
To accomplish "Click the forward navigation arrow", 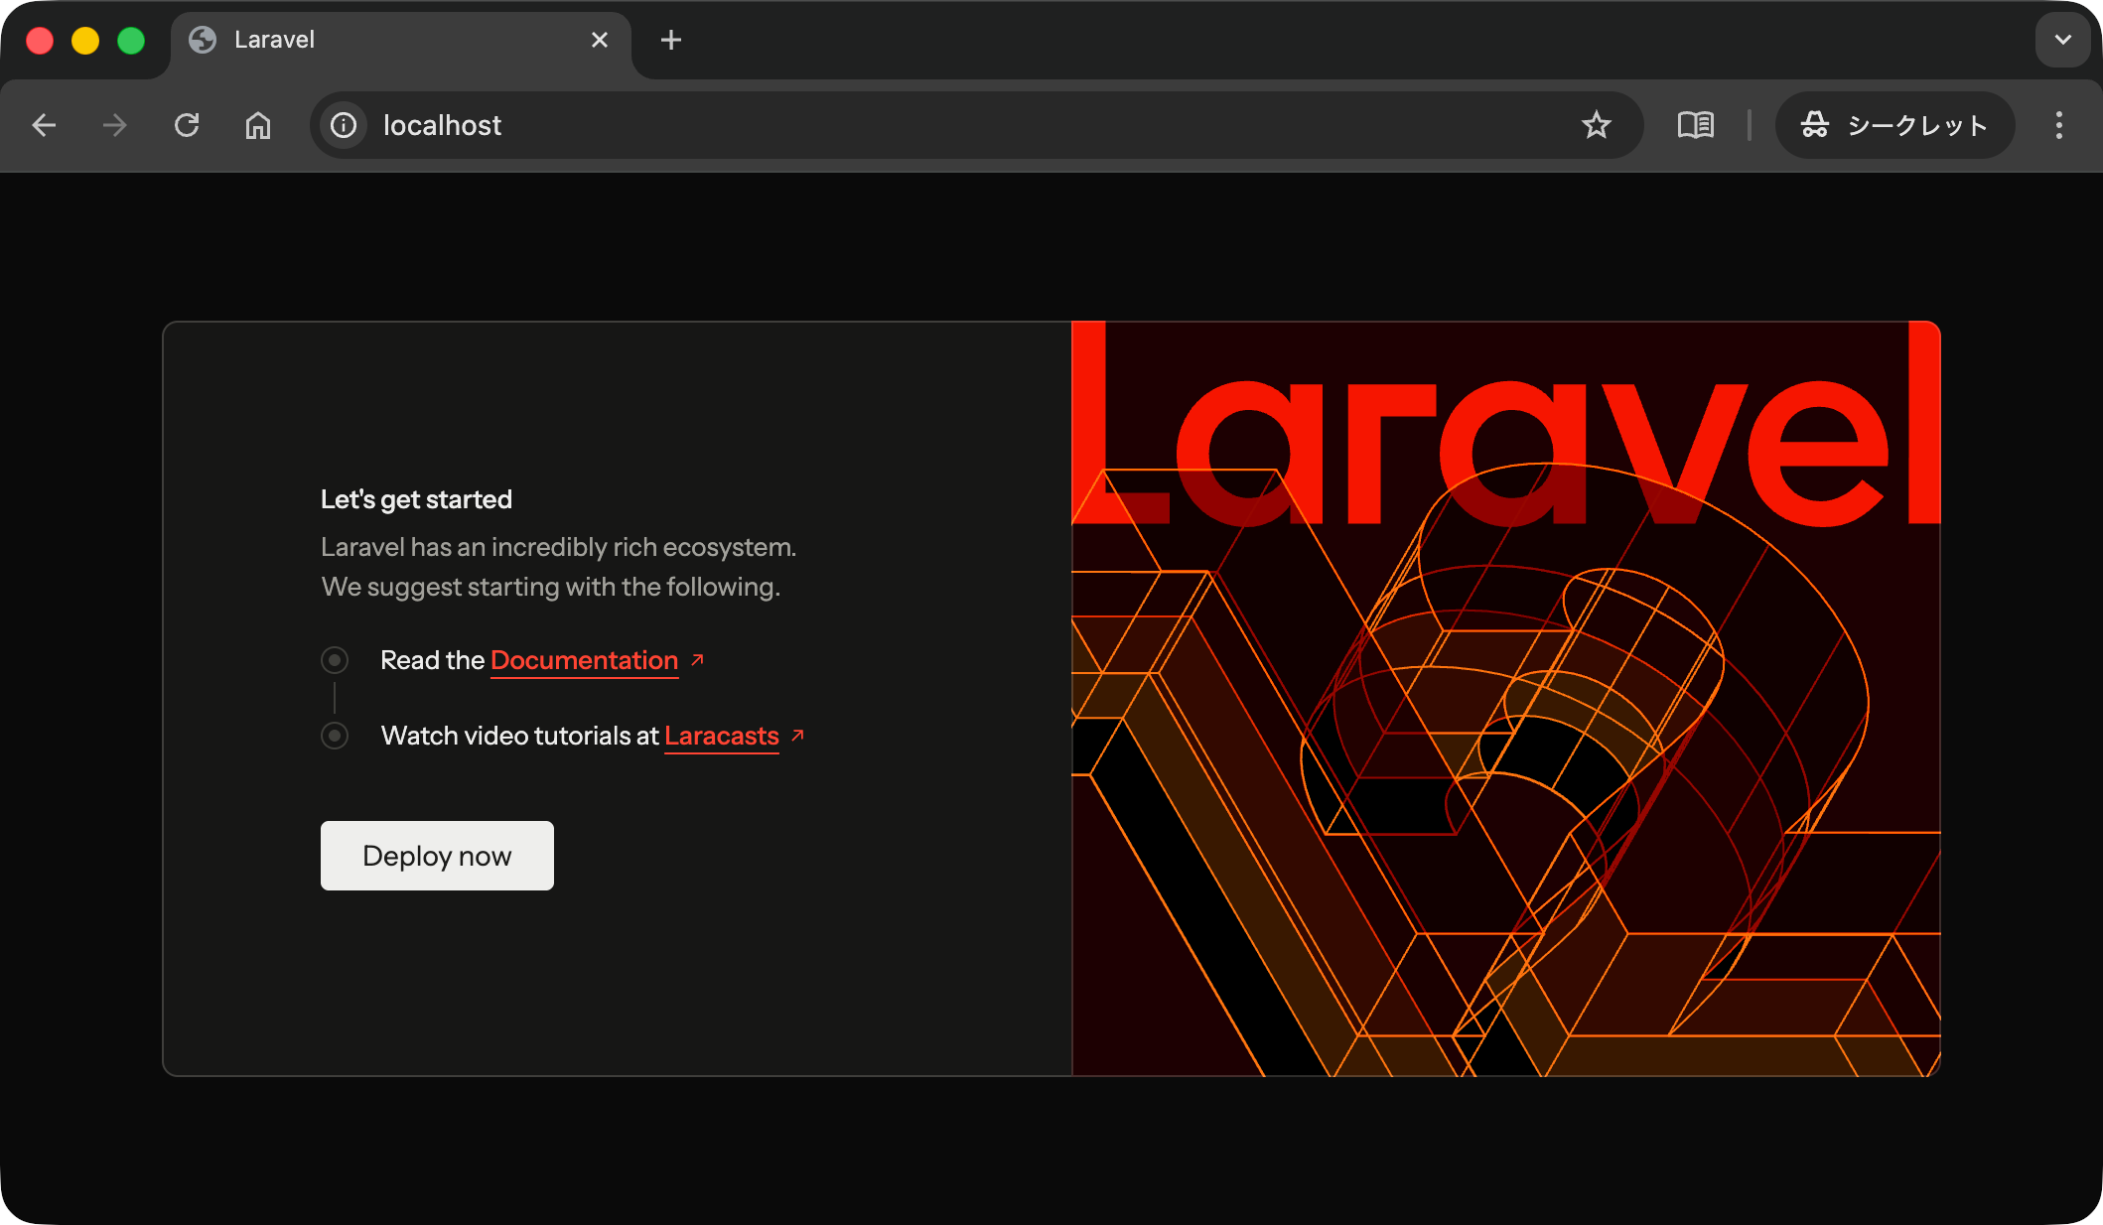I will pos(115,125).
